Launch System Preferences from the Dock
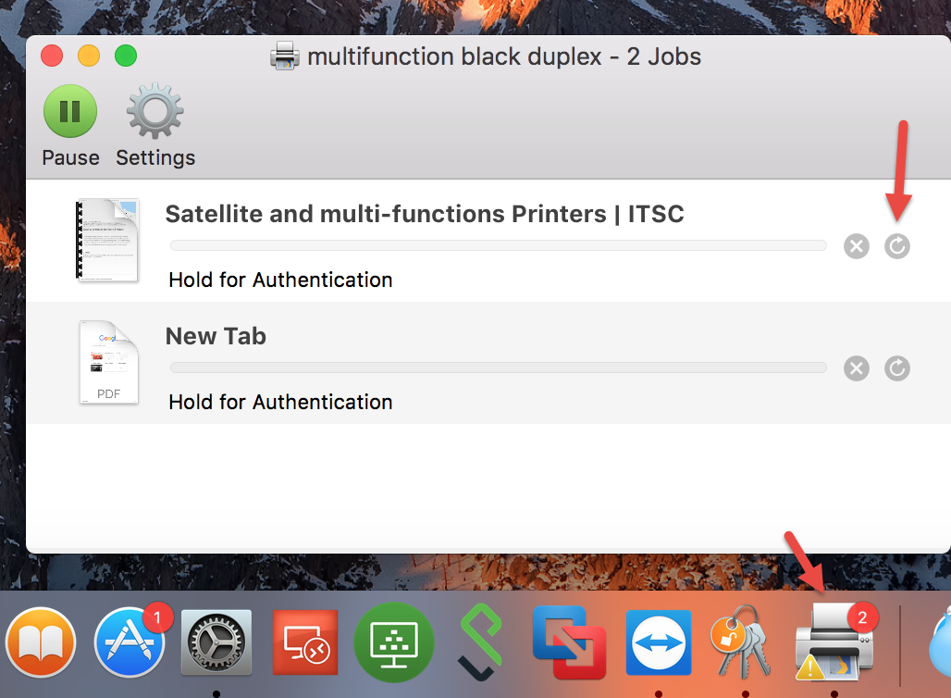 pyautogui.click(x=216, y=642)
